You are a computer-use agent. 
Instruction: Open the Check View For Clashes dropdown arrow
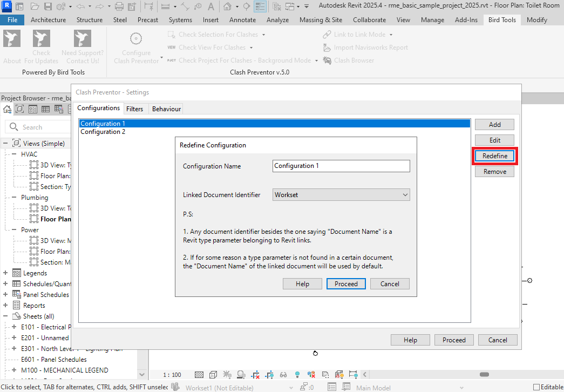click(251, 48)
